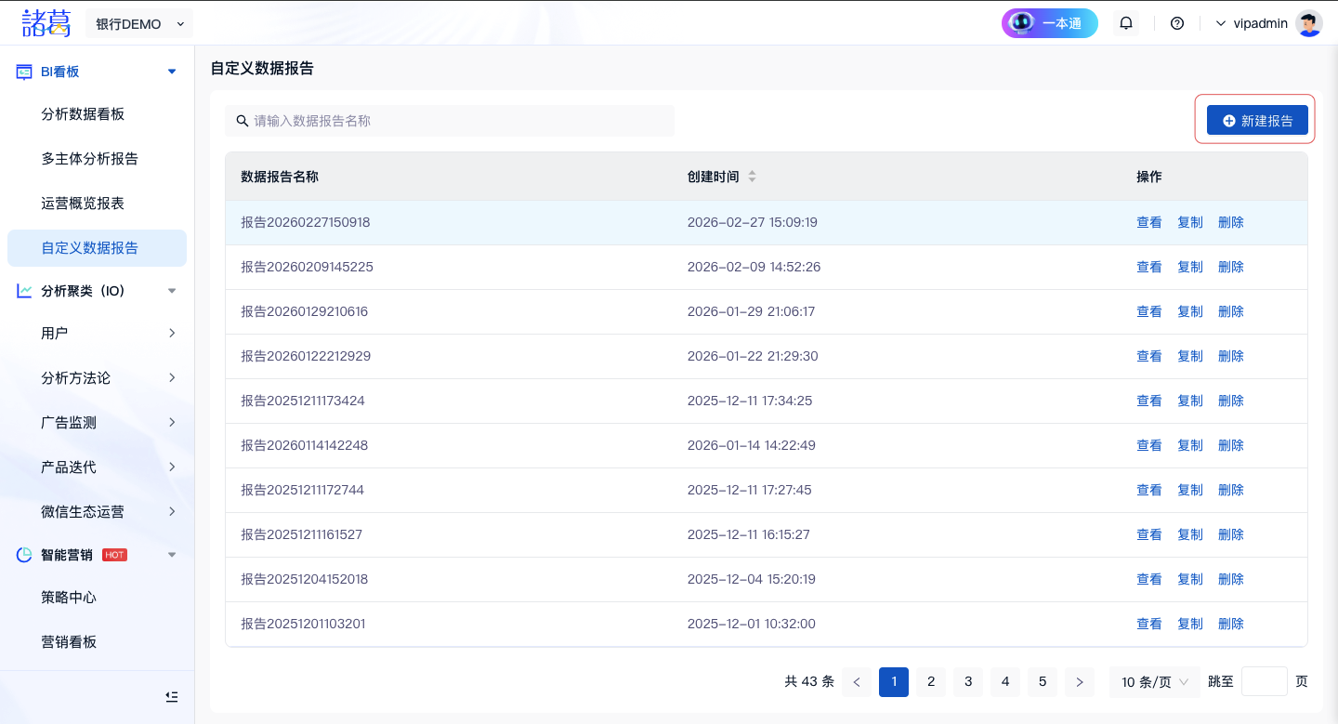This screenshot has height=724, width=1338.
Task: Click the search magnifier icon
Action: [243, 121]
